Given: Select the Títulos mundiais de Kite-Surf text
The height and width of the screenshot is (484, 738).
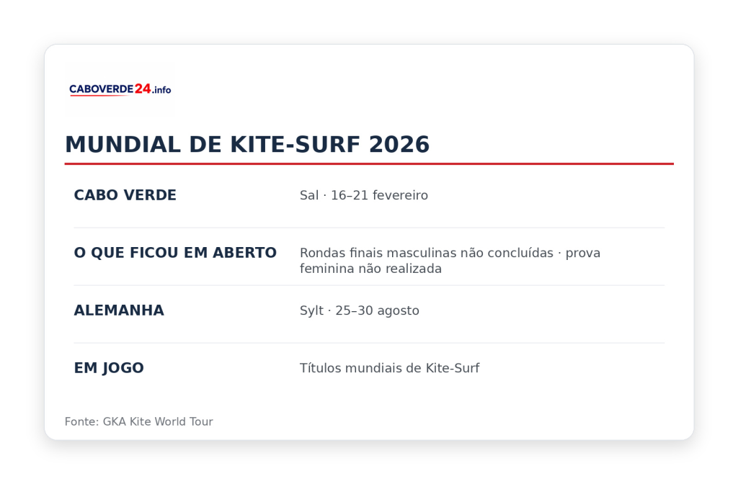Looking at the screenshot, I should coord(390,368).
